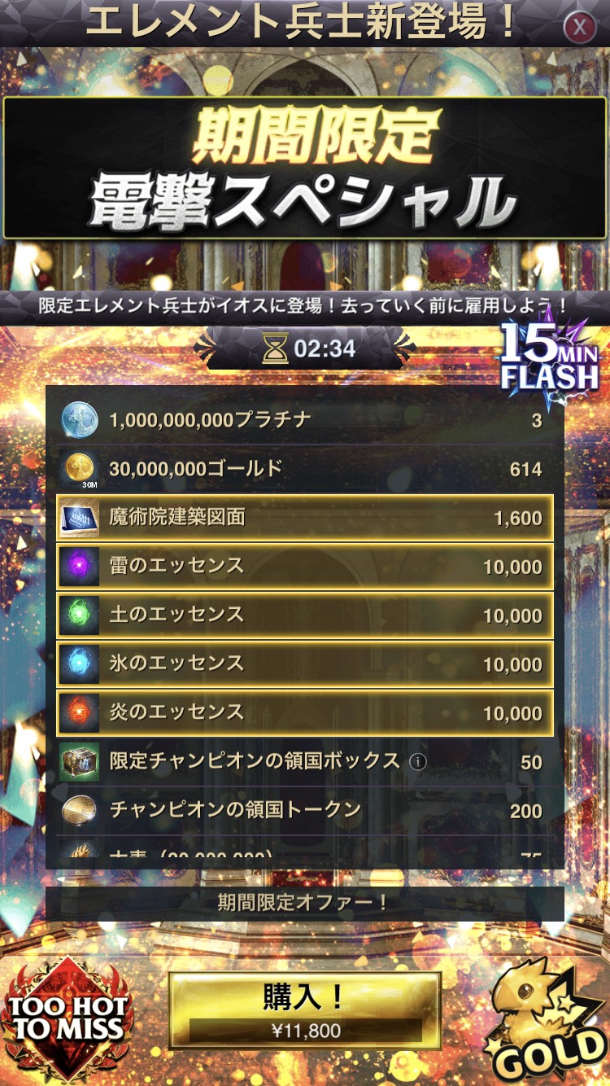Tap the 期間限定オファー! label bar
Image resolution: width=610 pixels, height=1086 pixels.
[x=304, y=903]
